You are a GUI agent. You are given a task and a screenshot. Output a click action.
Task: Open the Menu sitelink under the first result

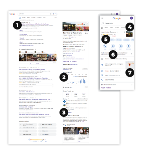click(x=21, y=31)
